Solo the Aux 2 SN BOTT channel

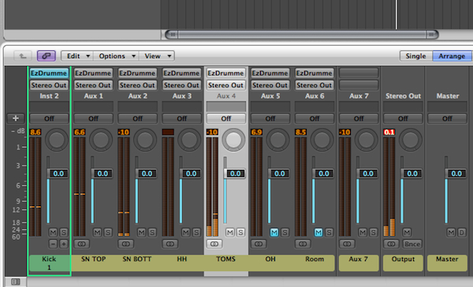(152, 233)
